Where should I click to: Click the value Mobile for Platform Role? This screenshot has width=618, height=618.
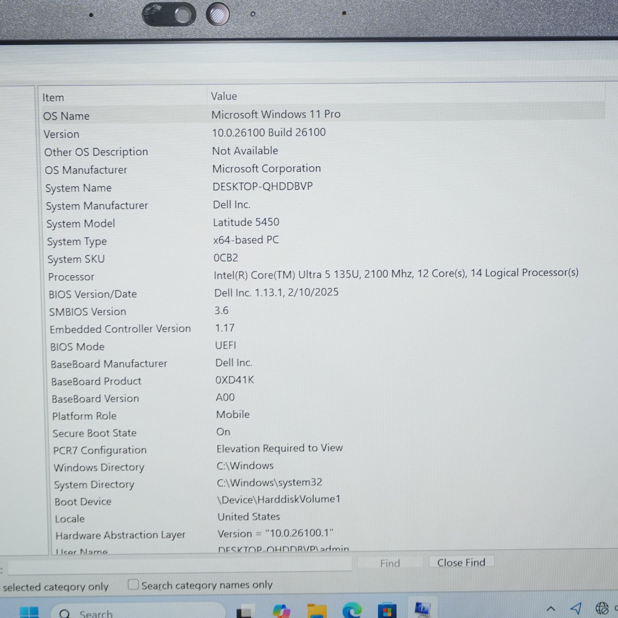point(233,414)
